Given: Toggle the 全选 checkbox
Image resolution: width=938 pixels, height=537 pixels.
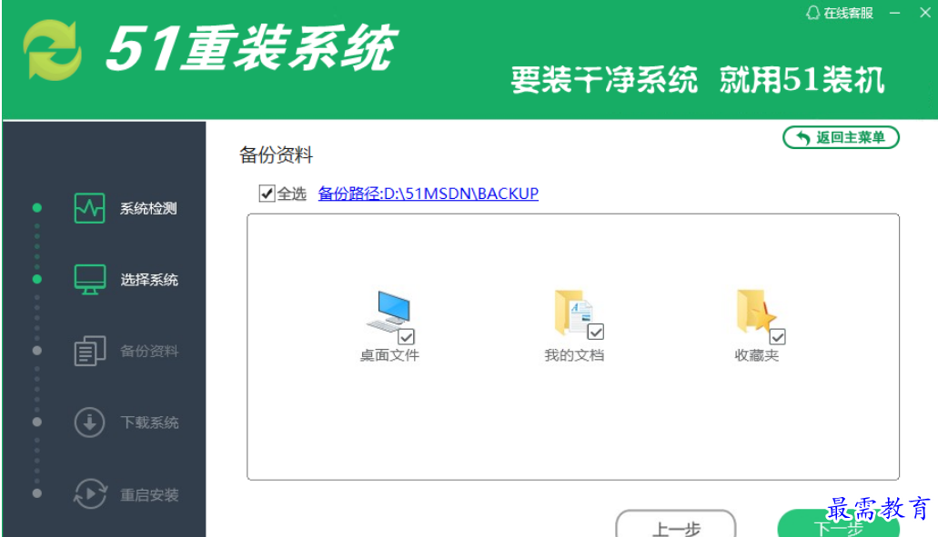Looking at the screenshot, I should (x=267, y=194).
